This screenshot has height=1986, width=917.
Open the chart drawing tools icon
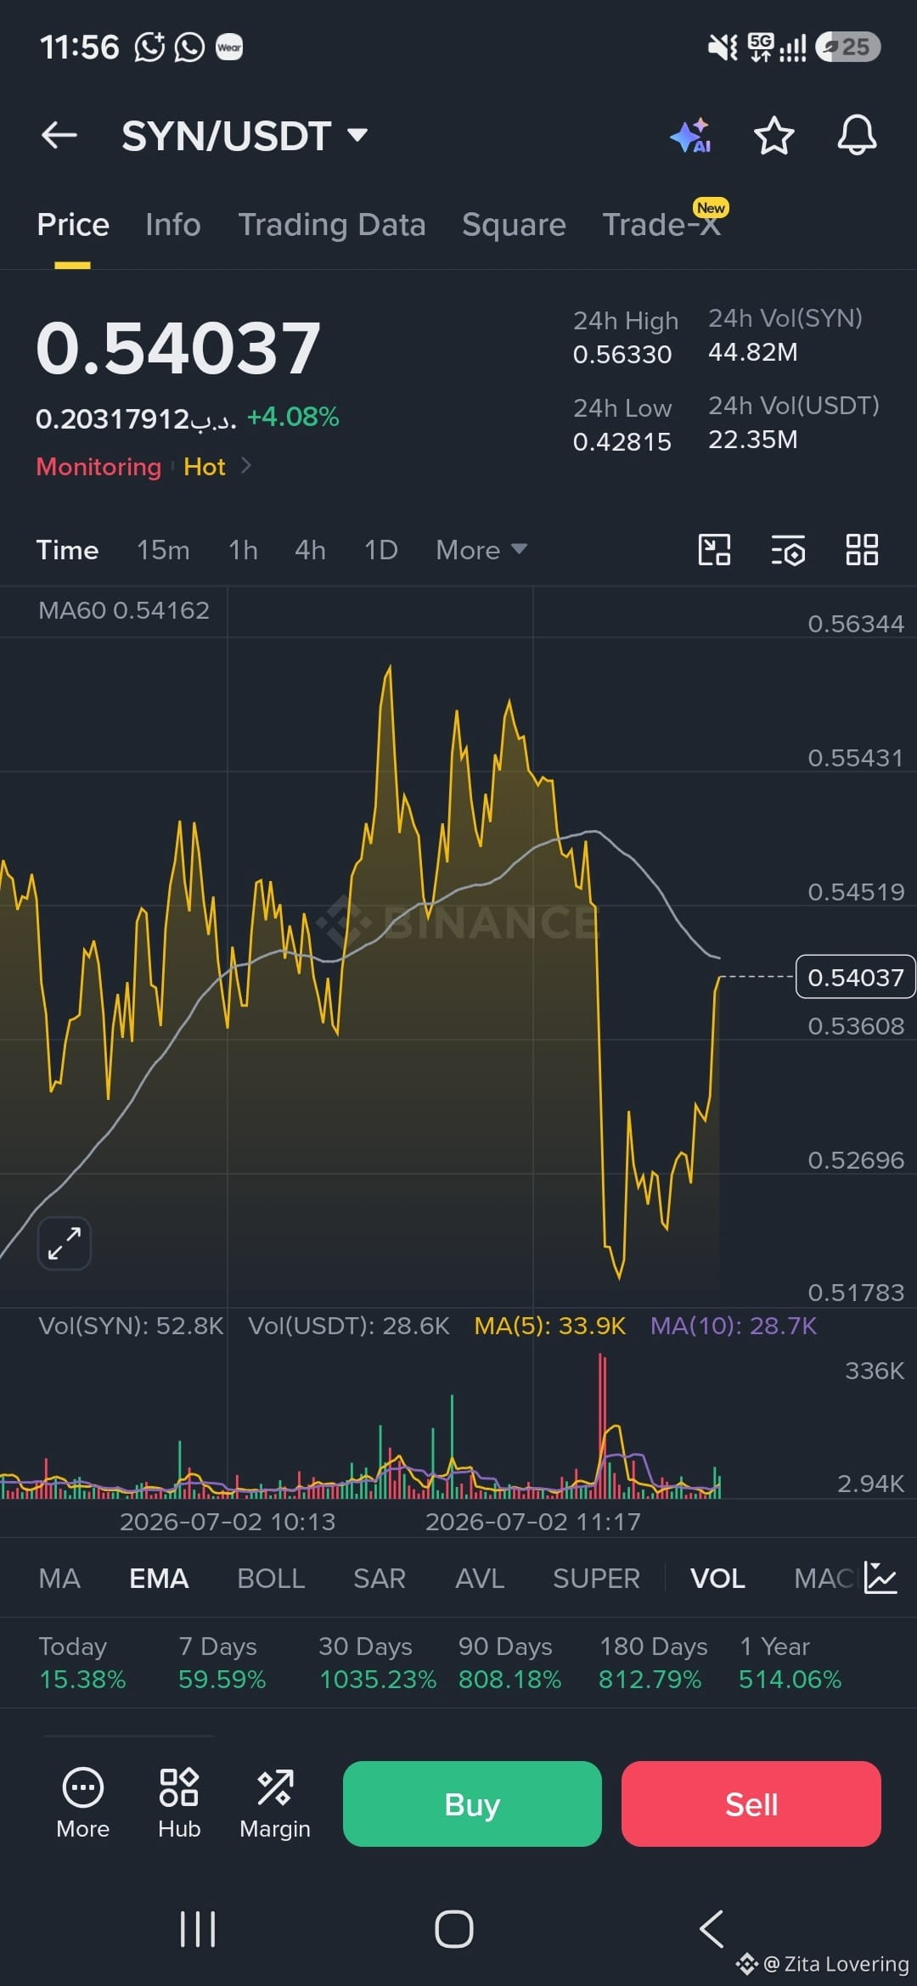714,550
